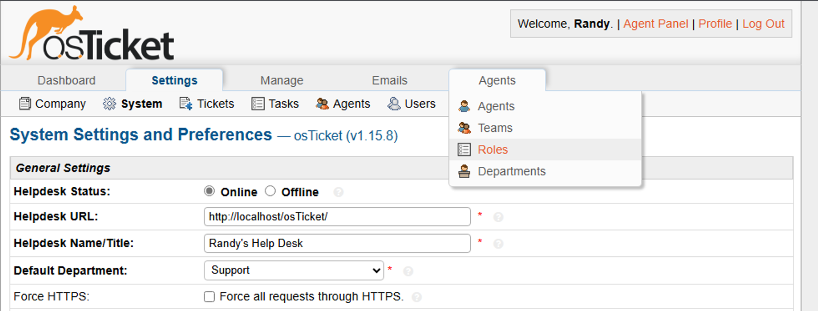
Task: Click the System gear icon
Action: (109, 104)
